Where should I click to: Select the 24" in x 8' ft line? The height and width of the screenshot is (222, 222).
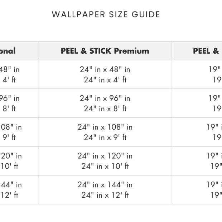click(105, 108)
